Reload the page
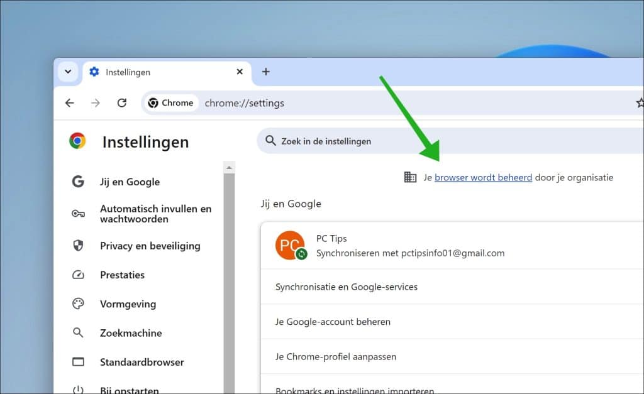 point(121,102)
